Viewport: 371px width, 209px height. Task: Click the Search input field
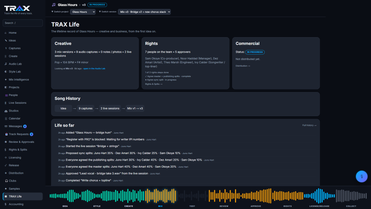(23, 23)
